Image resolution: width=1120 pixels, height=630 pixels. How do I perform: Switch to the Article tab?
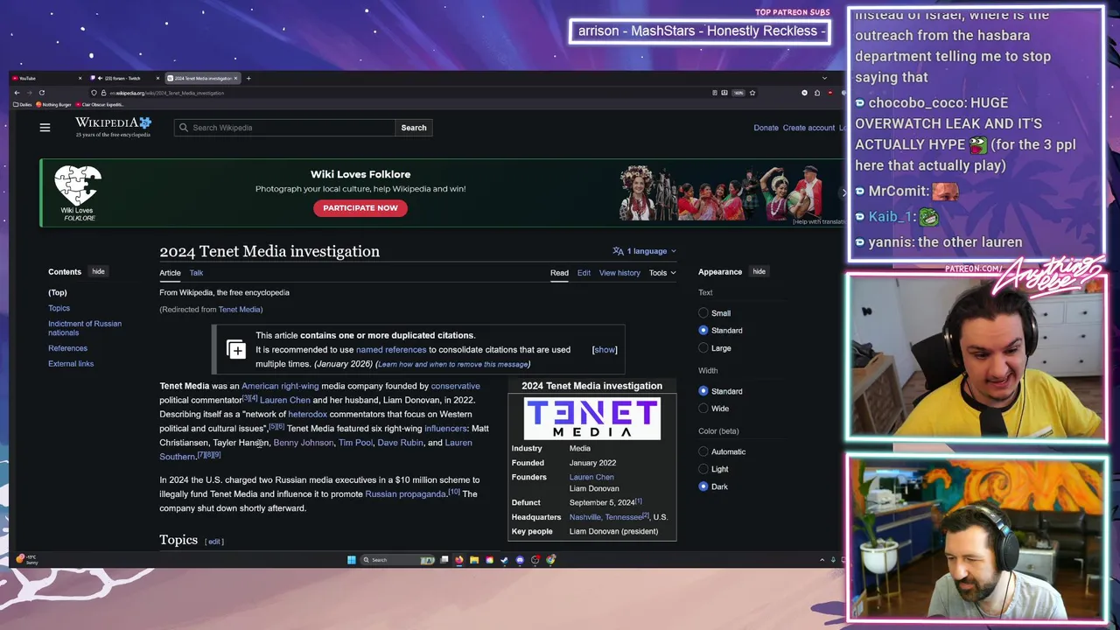[170, 273]
